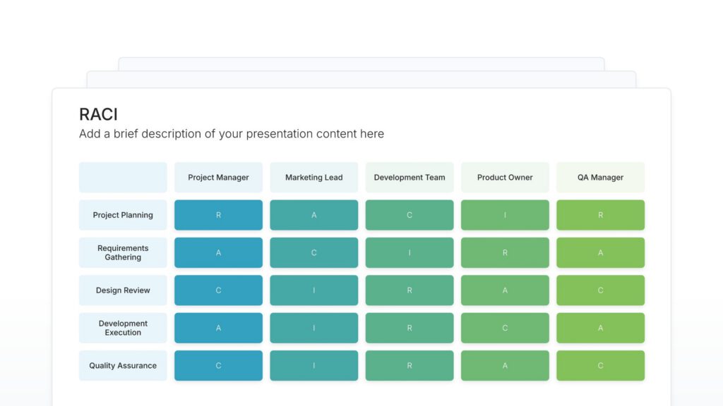Click the Product Owner column header

point(505,178)
